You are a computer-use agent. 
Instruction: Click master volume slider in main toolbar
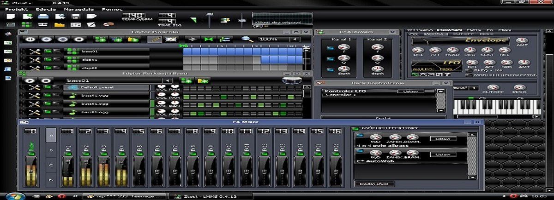point(210,20)
